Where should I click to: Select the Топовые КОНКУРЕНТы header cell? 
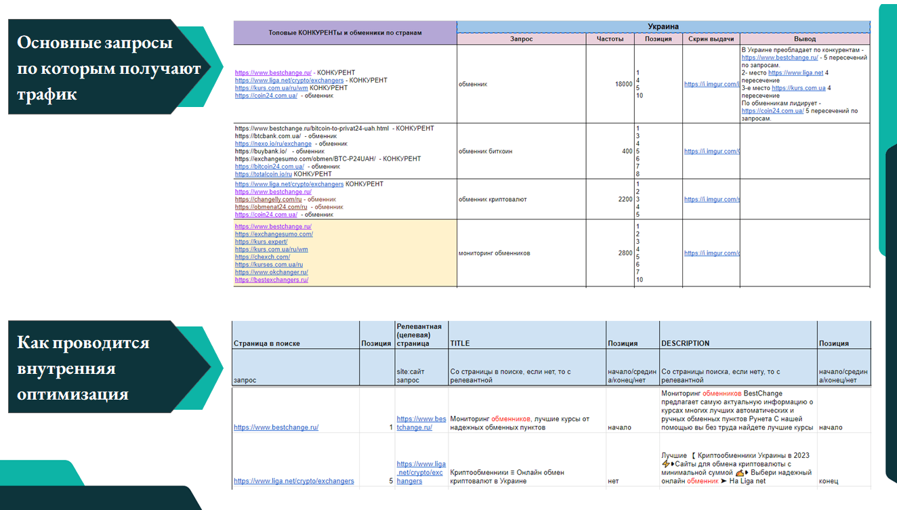pyautogui.click(x=345, y=33)
